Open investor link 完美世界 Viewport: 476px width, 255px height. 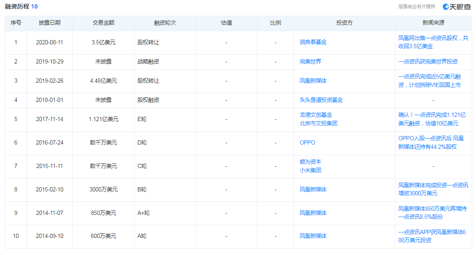tap(310, 61)
